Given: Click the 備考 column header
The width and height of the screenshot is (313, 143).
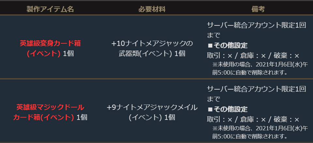Looking at the screenshot, I should point(258,9).
